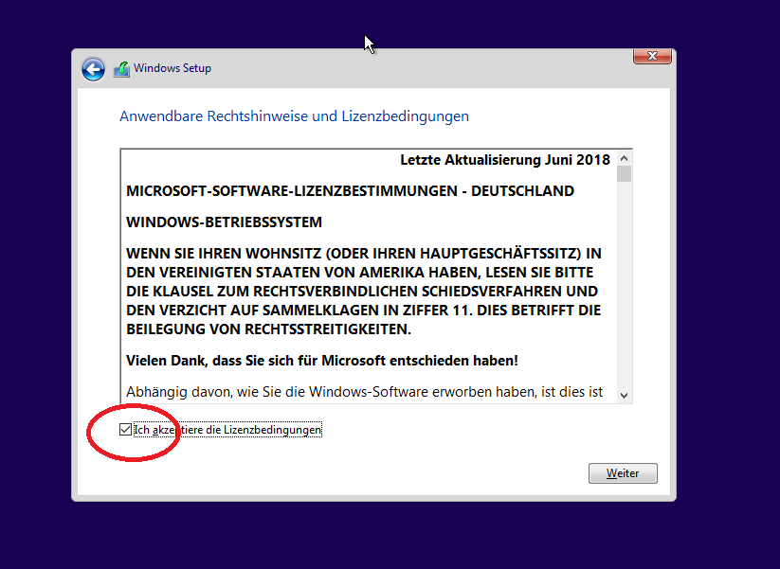Click the 'Abhängig davon, wie Sie die Windows-Software' line
Image resolution: width=780 pixels, height=569 pixels.
pyautogui.click(x=365, y=392)
